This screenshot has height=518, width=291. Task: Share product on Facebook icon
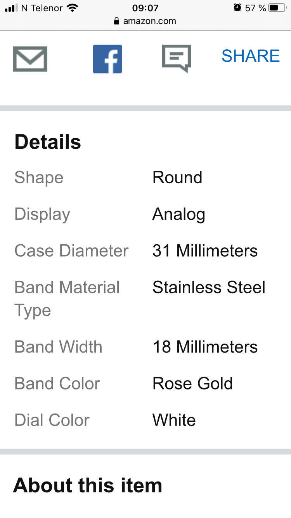click(x=107, y=59)
